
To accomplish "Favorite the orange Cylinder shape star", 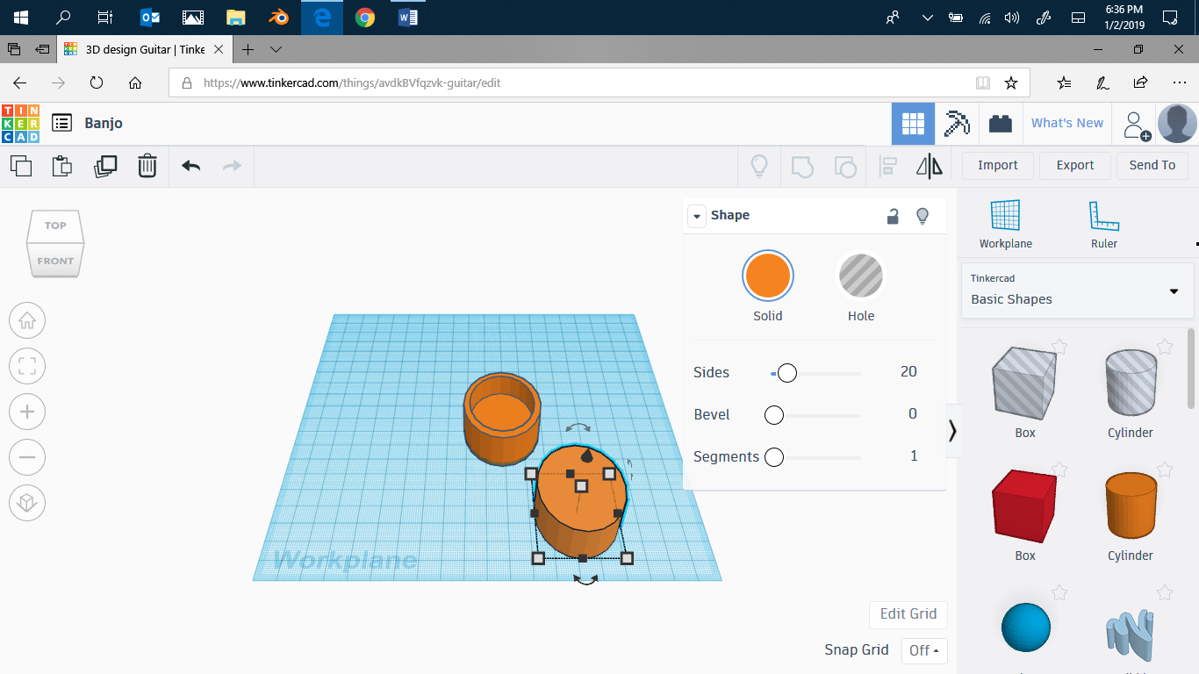I will pyautogui.click(x=1165, y=470).
